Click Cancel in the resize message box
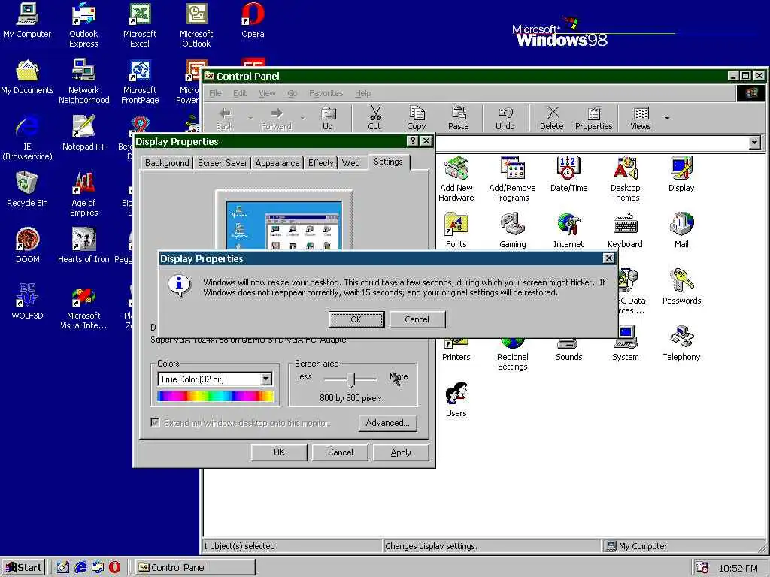The height and width of the screenshot is (577, 770). point(417,319)
